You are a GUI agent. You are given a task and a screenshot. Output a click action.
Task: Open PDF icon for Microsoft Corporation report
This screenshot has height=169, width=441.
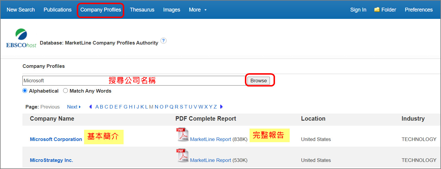coord(183,134)
